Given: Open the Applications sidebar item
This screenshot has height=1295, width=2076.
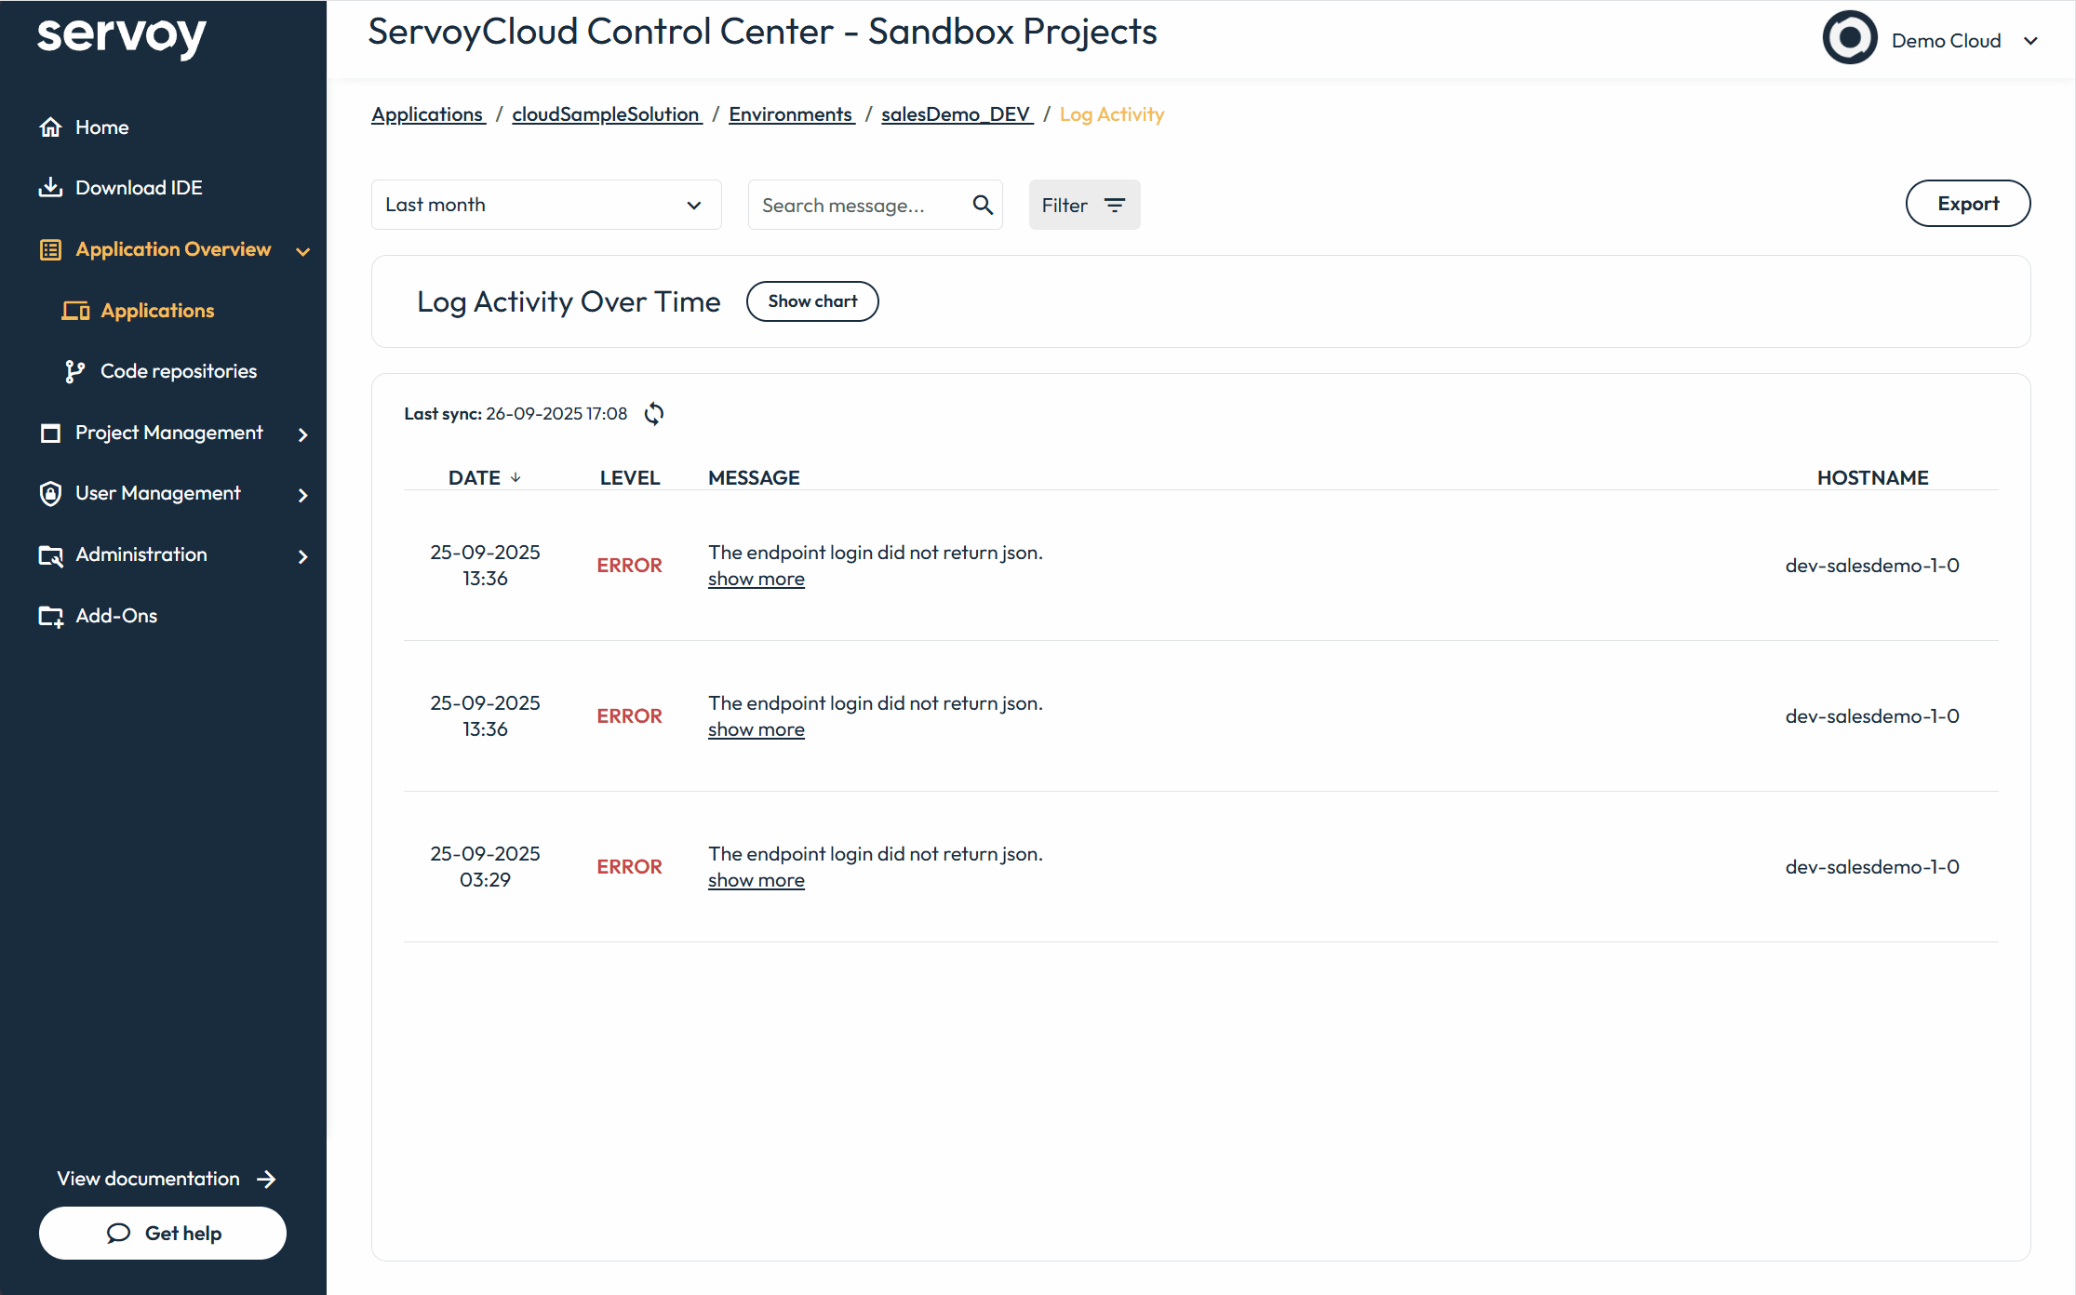Looking at the screenshot, I should tap(157, 311).
